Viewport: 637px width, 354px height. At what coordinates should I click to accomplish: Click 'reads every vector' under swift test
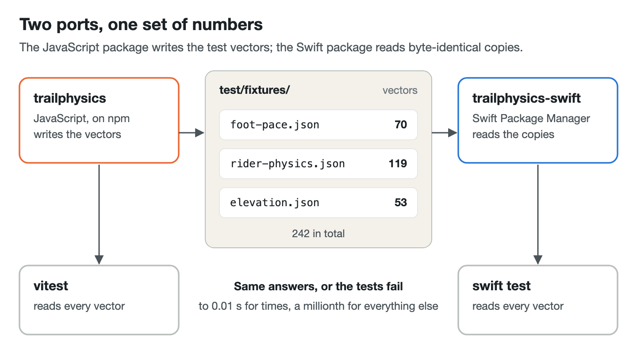[x=518, y=306]
